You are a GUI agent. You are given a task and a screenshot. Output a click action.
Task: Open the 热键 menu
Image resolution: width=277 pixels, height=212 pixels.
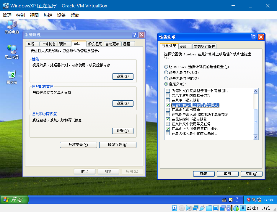click(48, 15)
